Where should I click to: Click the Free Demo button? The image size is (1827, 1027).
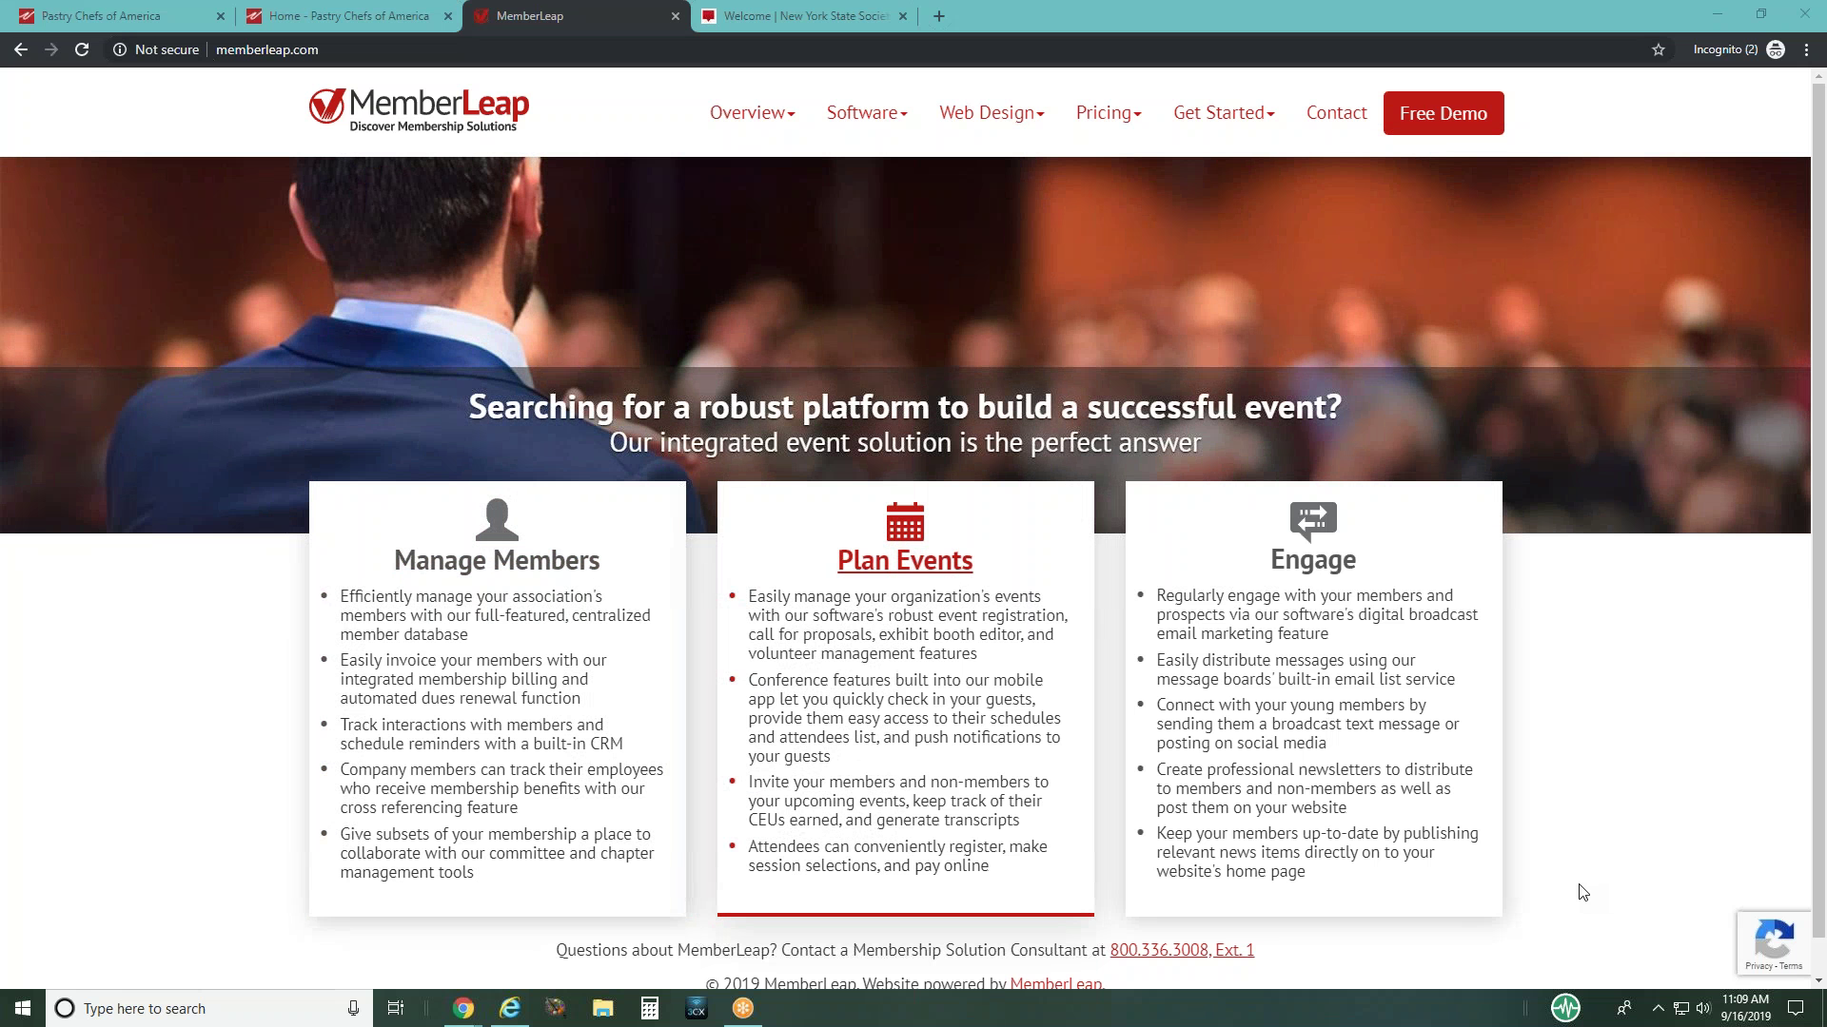pyautogui.click(x=1444, y=113)
